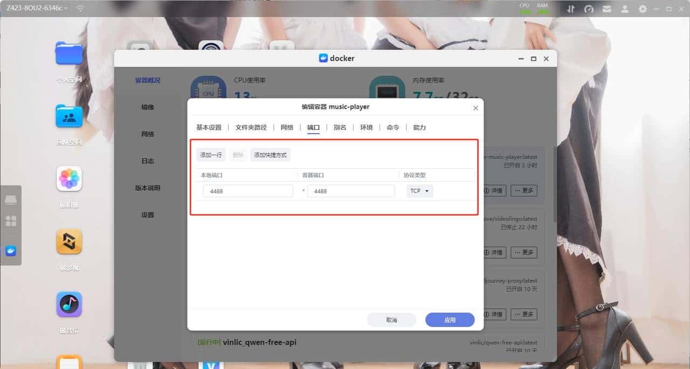
Task: Click the 本地端口 4488 input field
Action: [x=247, y=191]
